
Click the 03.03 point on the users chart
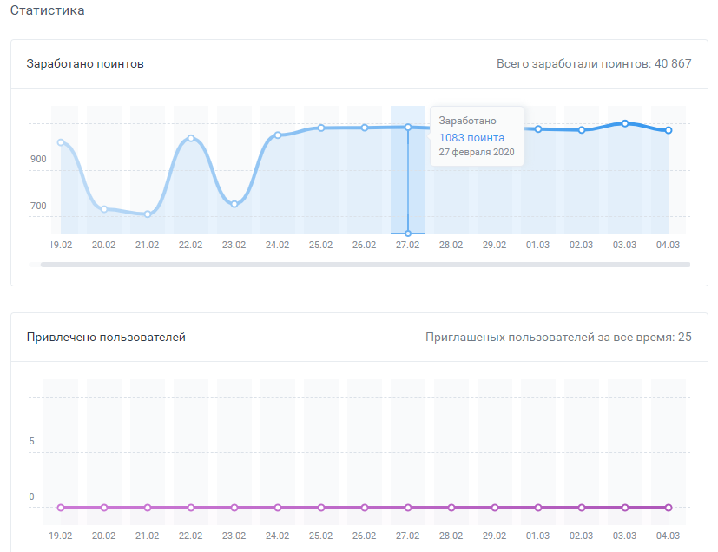625,508
